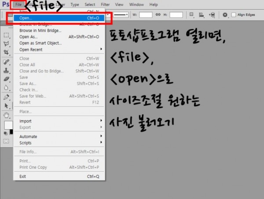Viewport: 264px width, 199px height.
Task: Expand Open Recent submenu
Action: click(59, 50)
